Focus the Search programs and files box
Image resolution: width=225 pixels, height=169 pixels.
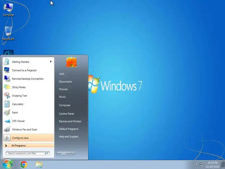coord(28,153)
